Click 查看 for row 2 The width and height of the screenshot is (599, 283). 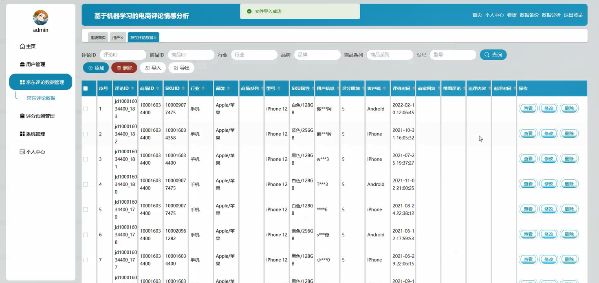pyautogui.click(x=528, y=134)
